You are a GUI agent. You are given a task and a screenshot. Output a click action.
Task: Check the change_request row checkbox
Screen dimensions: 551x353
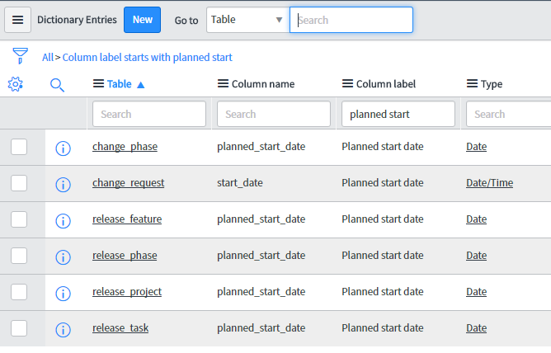coord(19,183)
